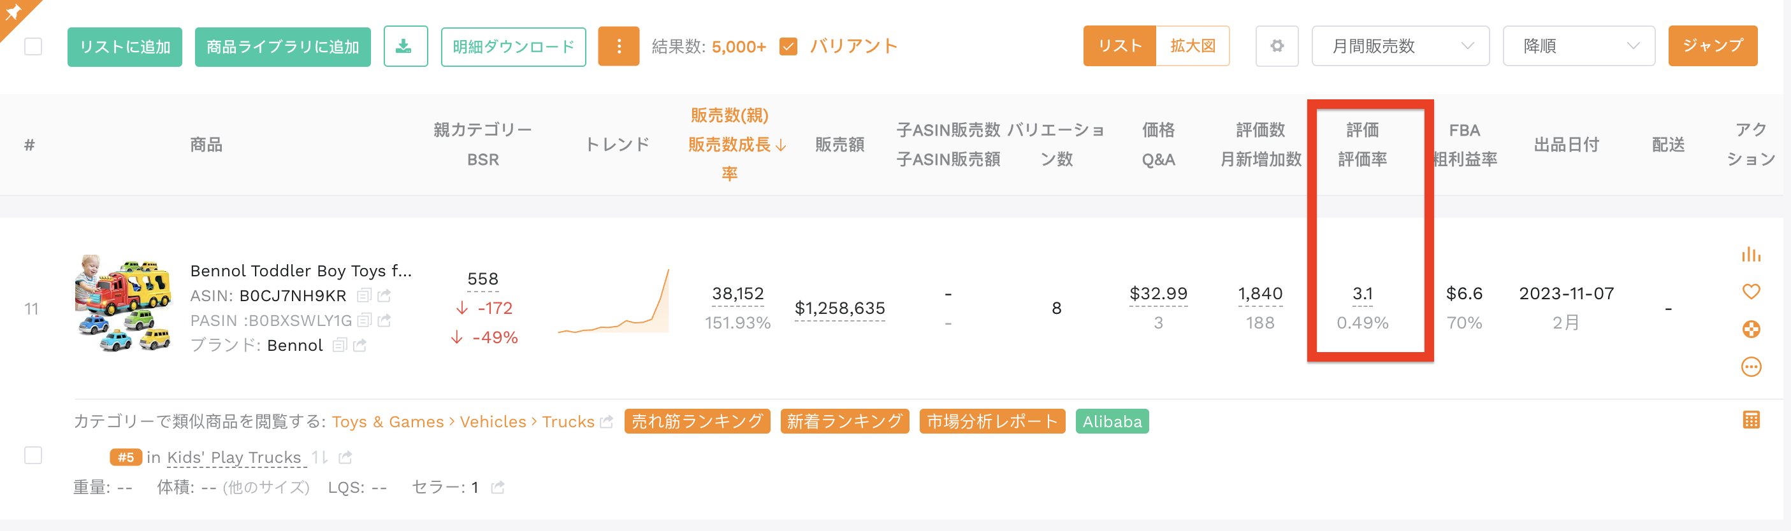The image size is (1791, 531).
Task: Open the brand Bennol external link icon
Action: 359,345
